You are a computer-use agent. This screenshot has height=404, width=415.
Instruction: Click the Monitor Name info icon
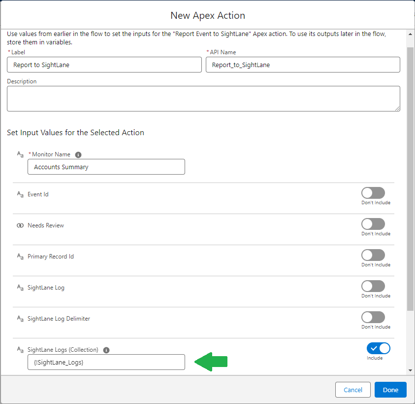point(78,155)
